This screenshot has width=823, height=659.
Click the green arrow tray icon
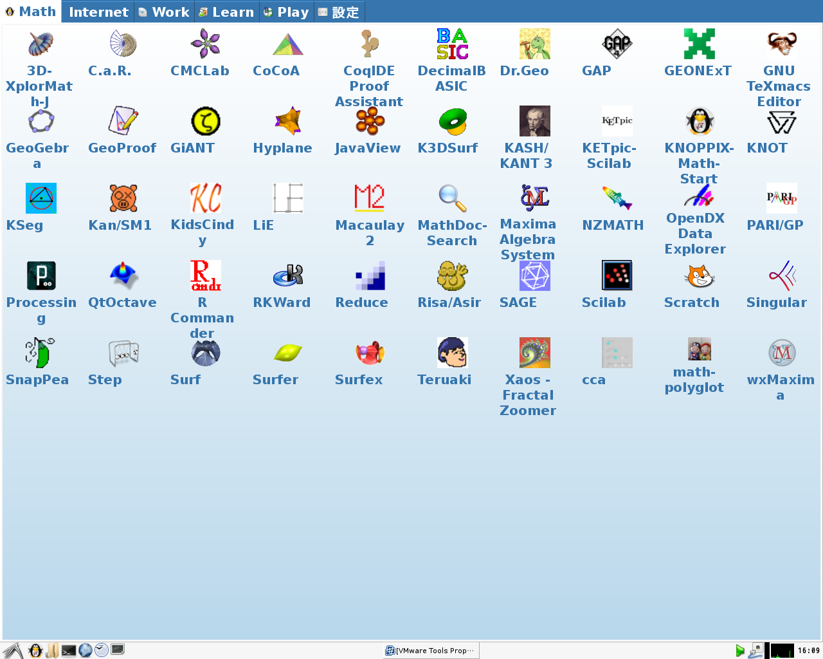point(740,651)
